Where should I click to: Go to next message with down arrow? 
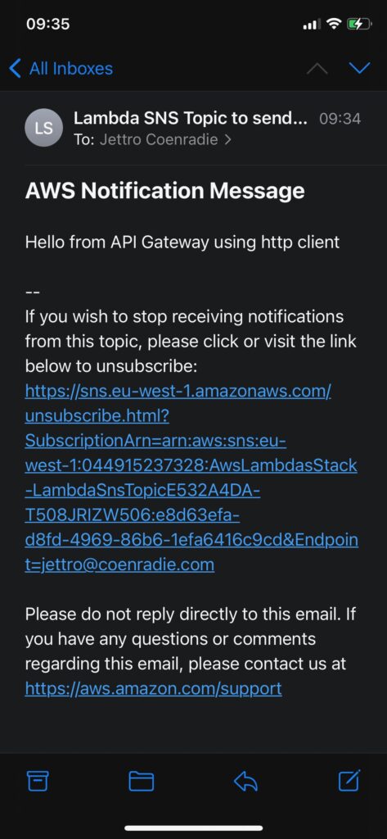click(x=359, y=68)
